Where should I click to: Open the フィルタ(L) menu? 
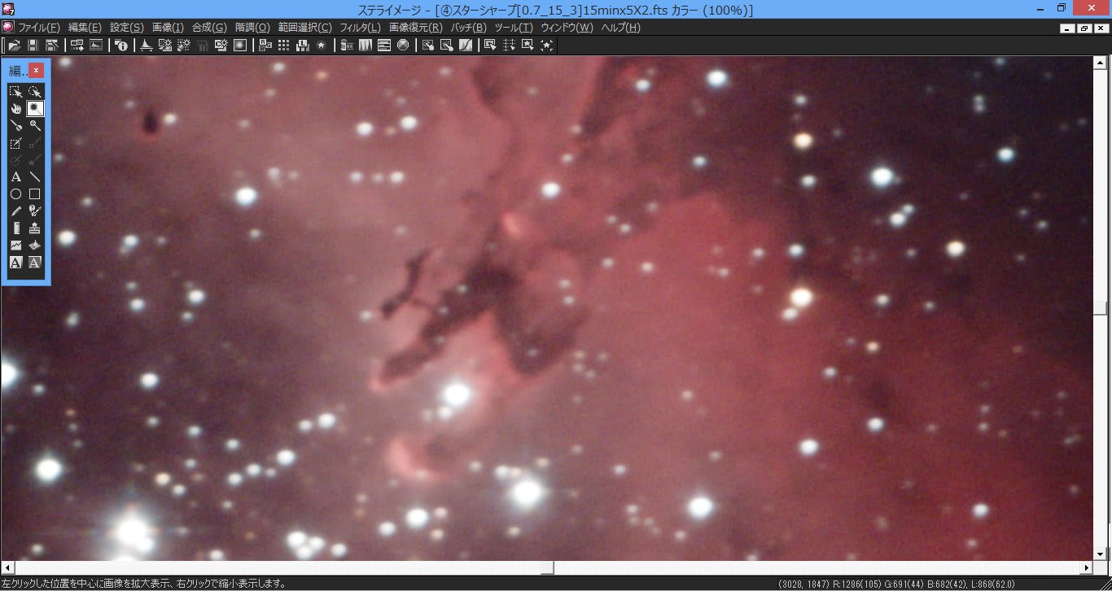pyautogui.click(x=360, y=28)
